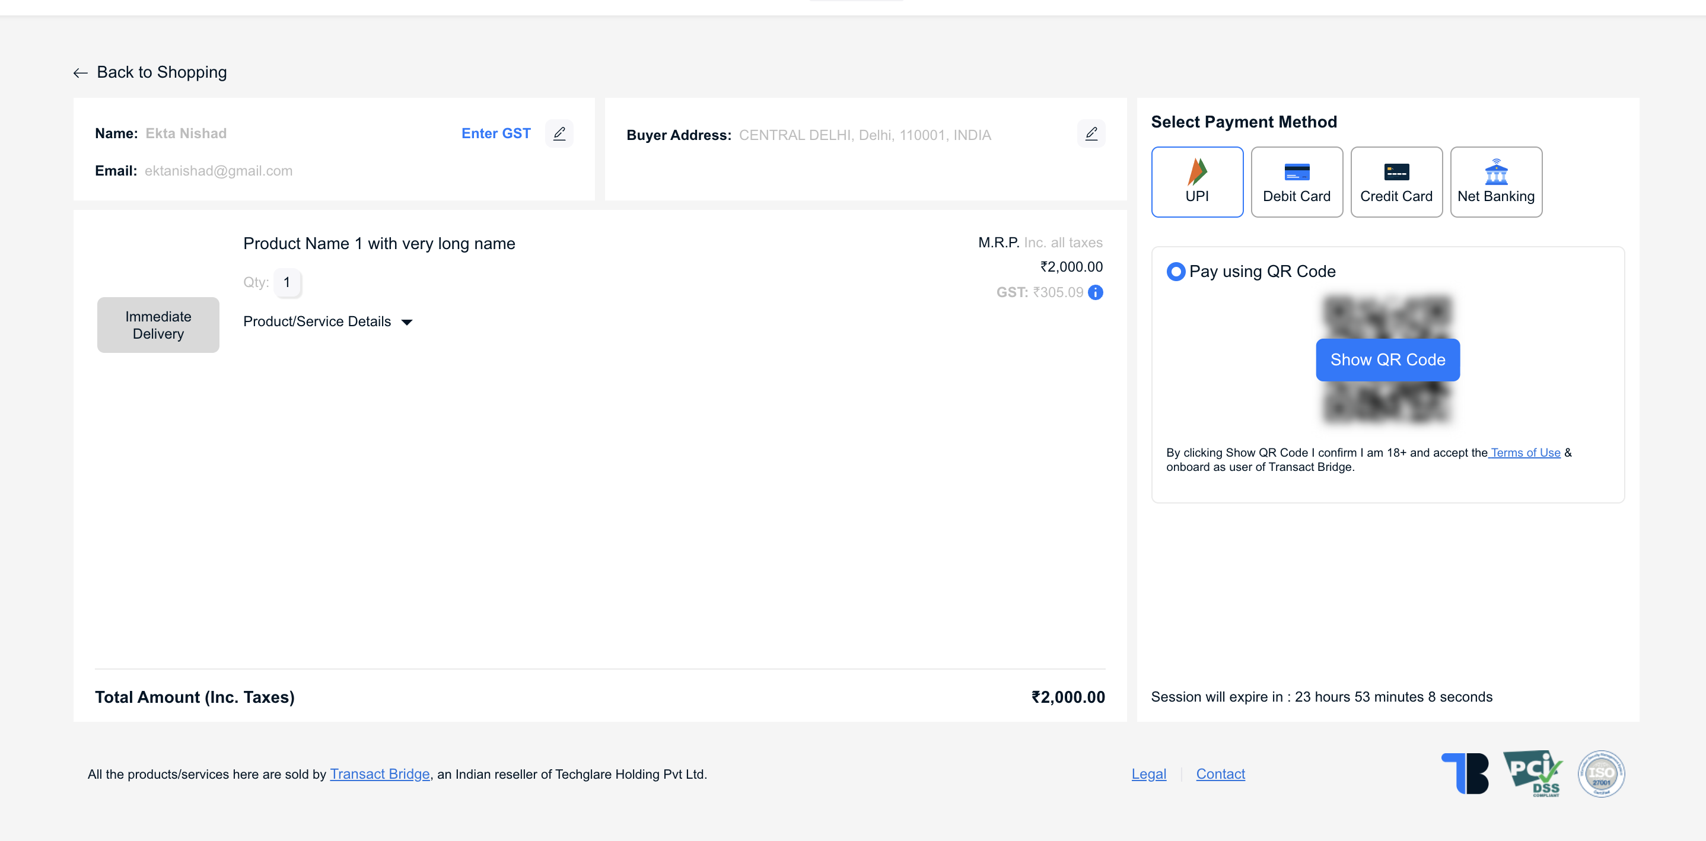This screenshot has height=841, width=1706.
Task: Click the Transact Bridge TB logo
Action: pyautogui.click(x=1465, y=773)
